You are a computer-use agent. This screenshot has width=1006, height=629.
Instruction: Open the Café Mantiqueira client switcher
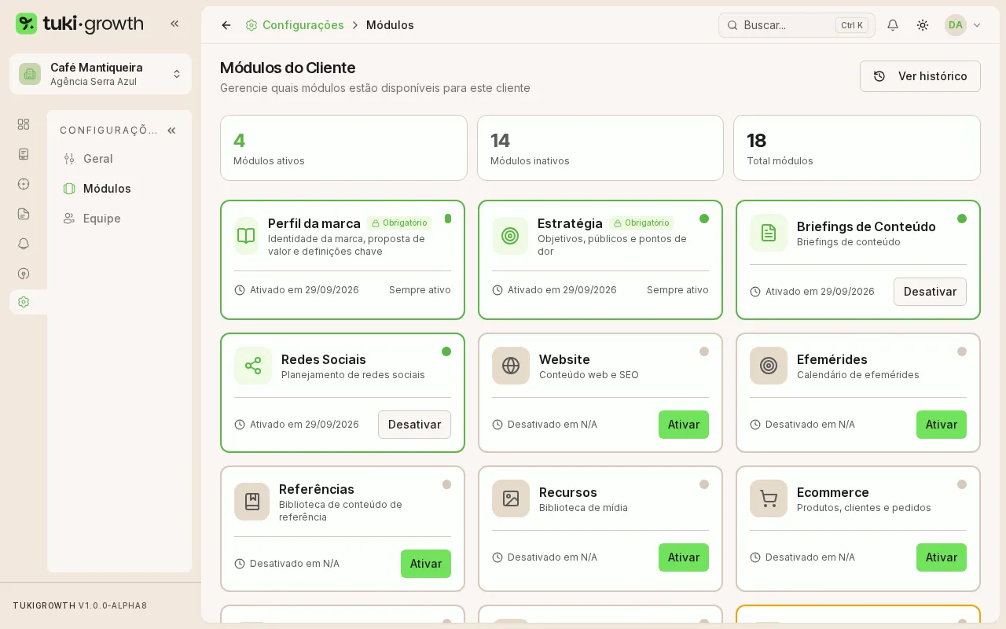[x=101, y=74]
